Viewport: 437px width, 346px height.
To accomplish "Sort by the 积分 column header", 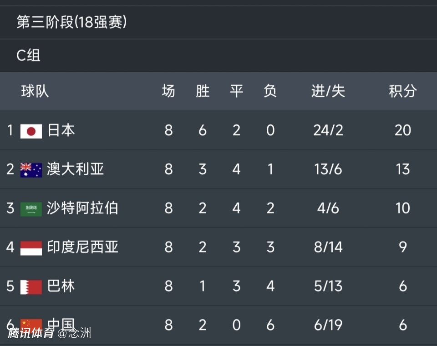I will pos(402,91).
